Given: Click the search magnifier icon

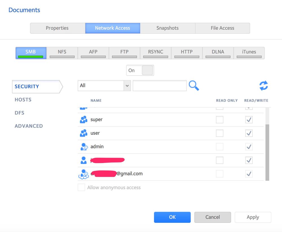Looking at the screenshot, I should click(194, 86).
